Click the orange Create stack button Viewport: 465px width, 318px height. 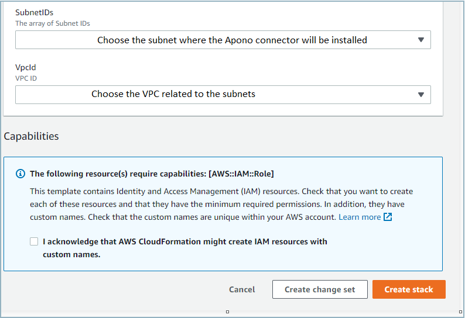409,289
